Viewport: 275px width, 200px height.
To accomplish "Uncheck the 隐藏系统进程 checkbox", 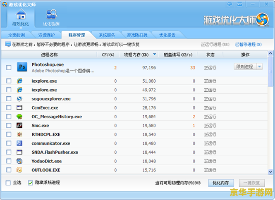I will tap(30, 183).
